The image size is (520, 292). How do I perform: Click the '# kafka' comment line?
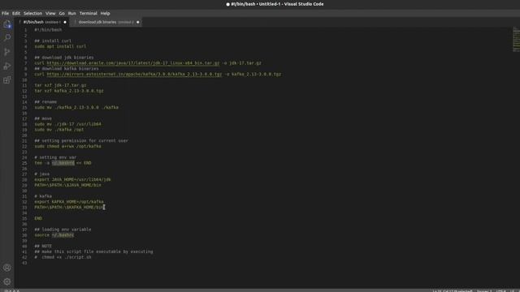coord(43,196)
